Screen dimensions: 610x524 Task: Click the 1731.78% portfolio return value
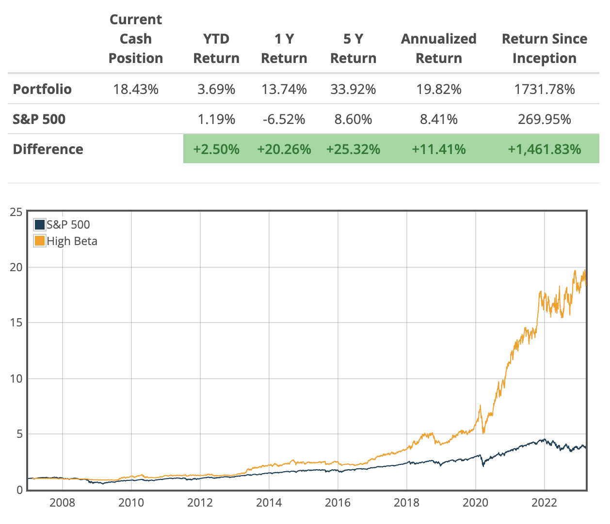coord(545,89)
